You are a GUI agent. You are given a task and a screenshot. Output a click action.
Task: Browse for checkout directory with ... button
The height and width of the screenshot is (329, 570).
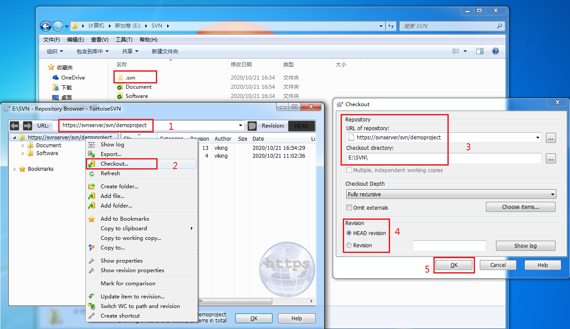tap(551, 159)
